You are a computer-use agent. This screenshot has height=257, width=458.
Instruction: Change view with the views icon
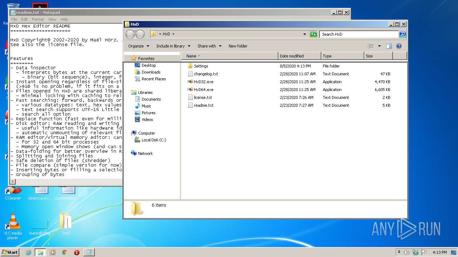pos(371,46)
